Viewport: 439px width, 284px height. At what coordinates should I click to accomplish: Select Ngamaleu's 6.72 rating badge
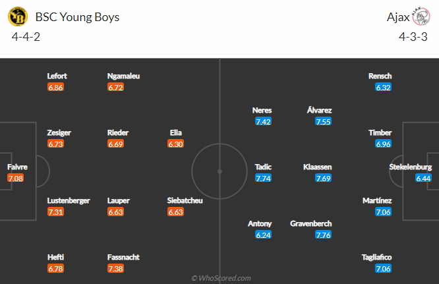tap(115, 87)
